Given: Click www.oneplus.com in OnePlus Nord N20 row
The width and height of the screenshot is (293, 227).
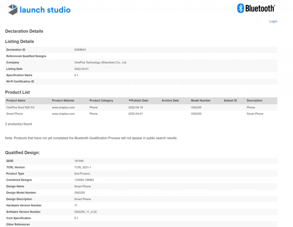Looking at the screenshot, I should point(63,107).
